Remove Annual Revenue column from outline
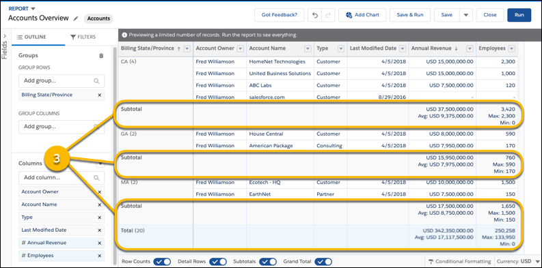 click(100, 243)
